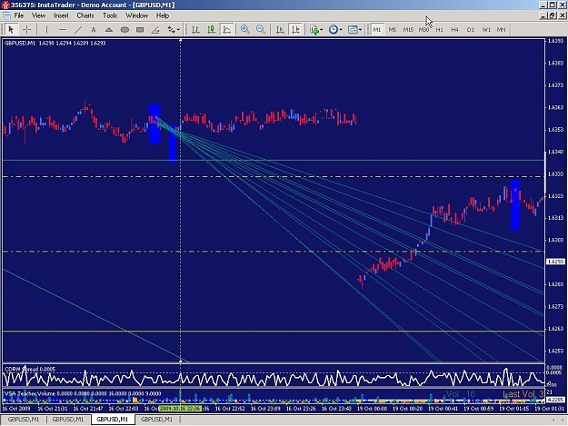This screenshot has height=426, width=568.
Task: Open the Help menu
Action: point(163,15)
